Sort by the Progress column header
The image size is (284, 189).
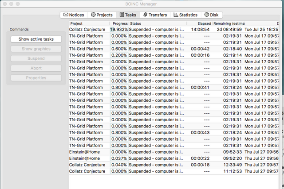[x=119, y=23]
